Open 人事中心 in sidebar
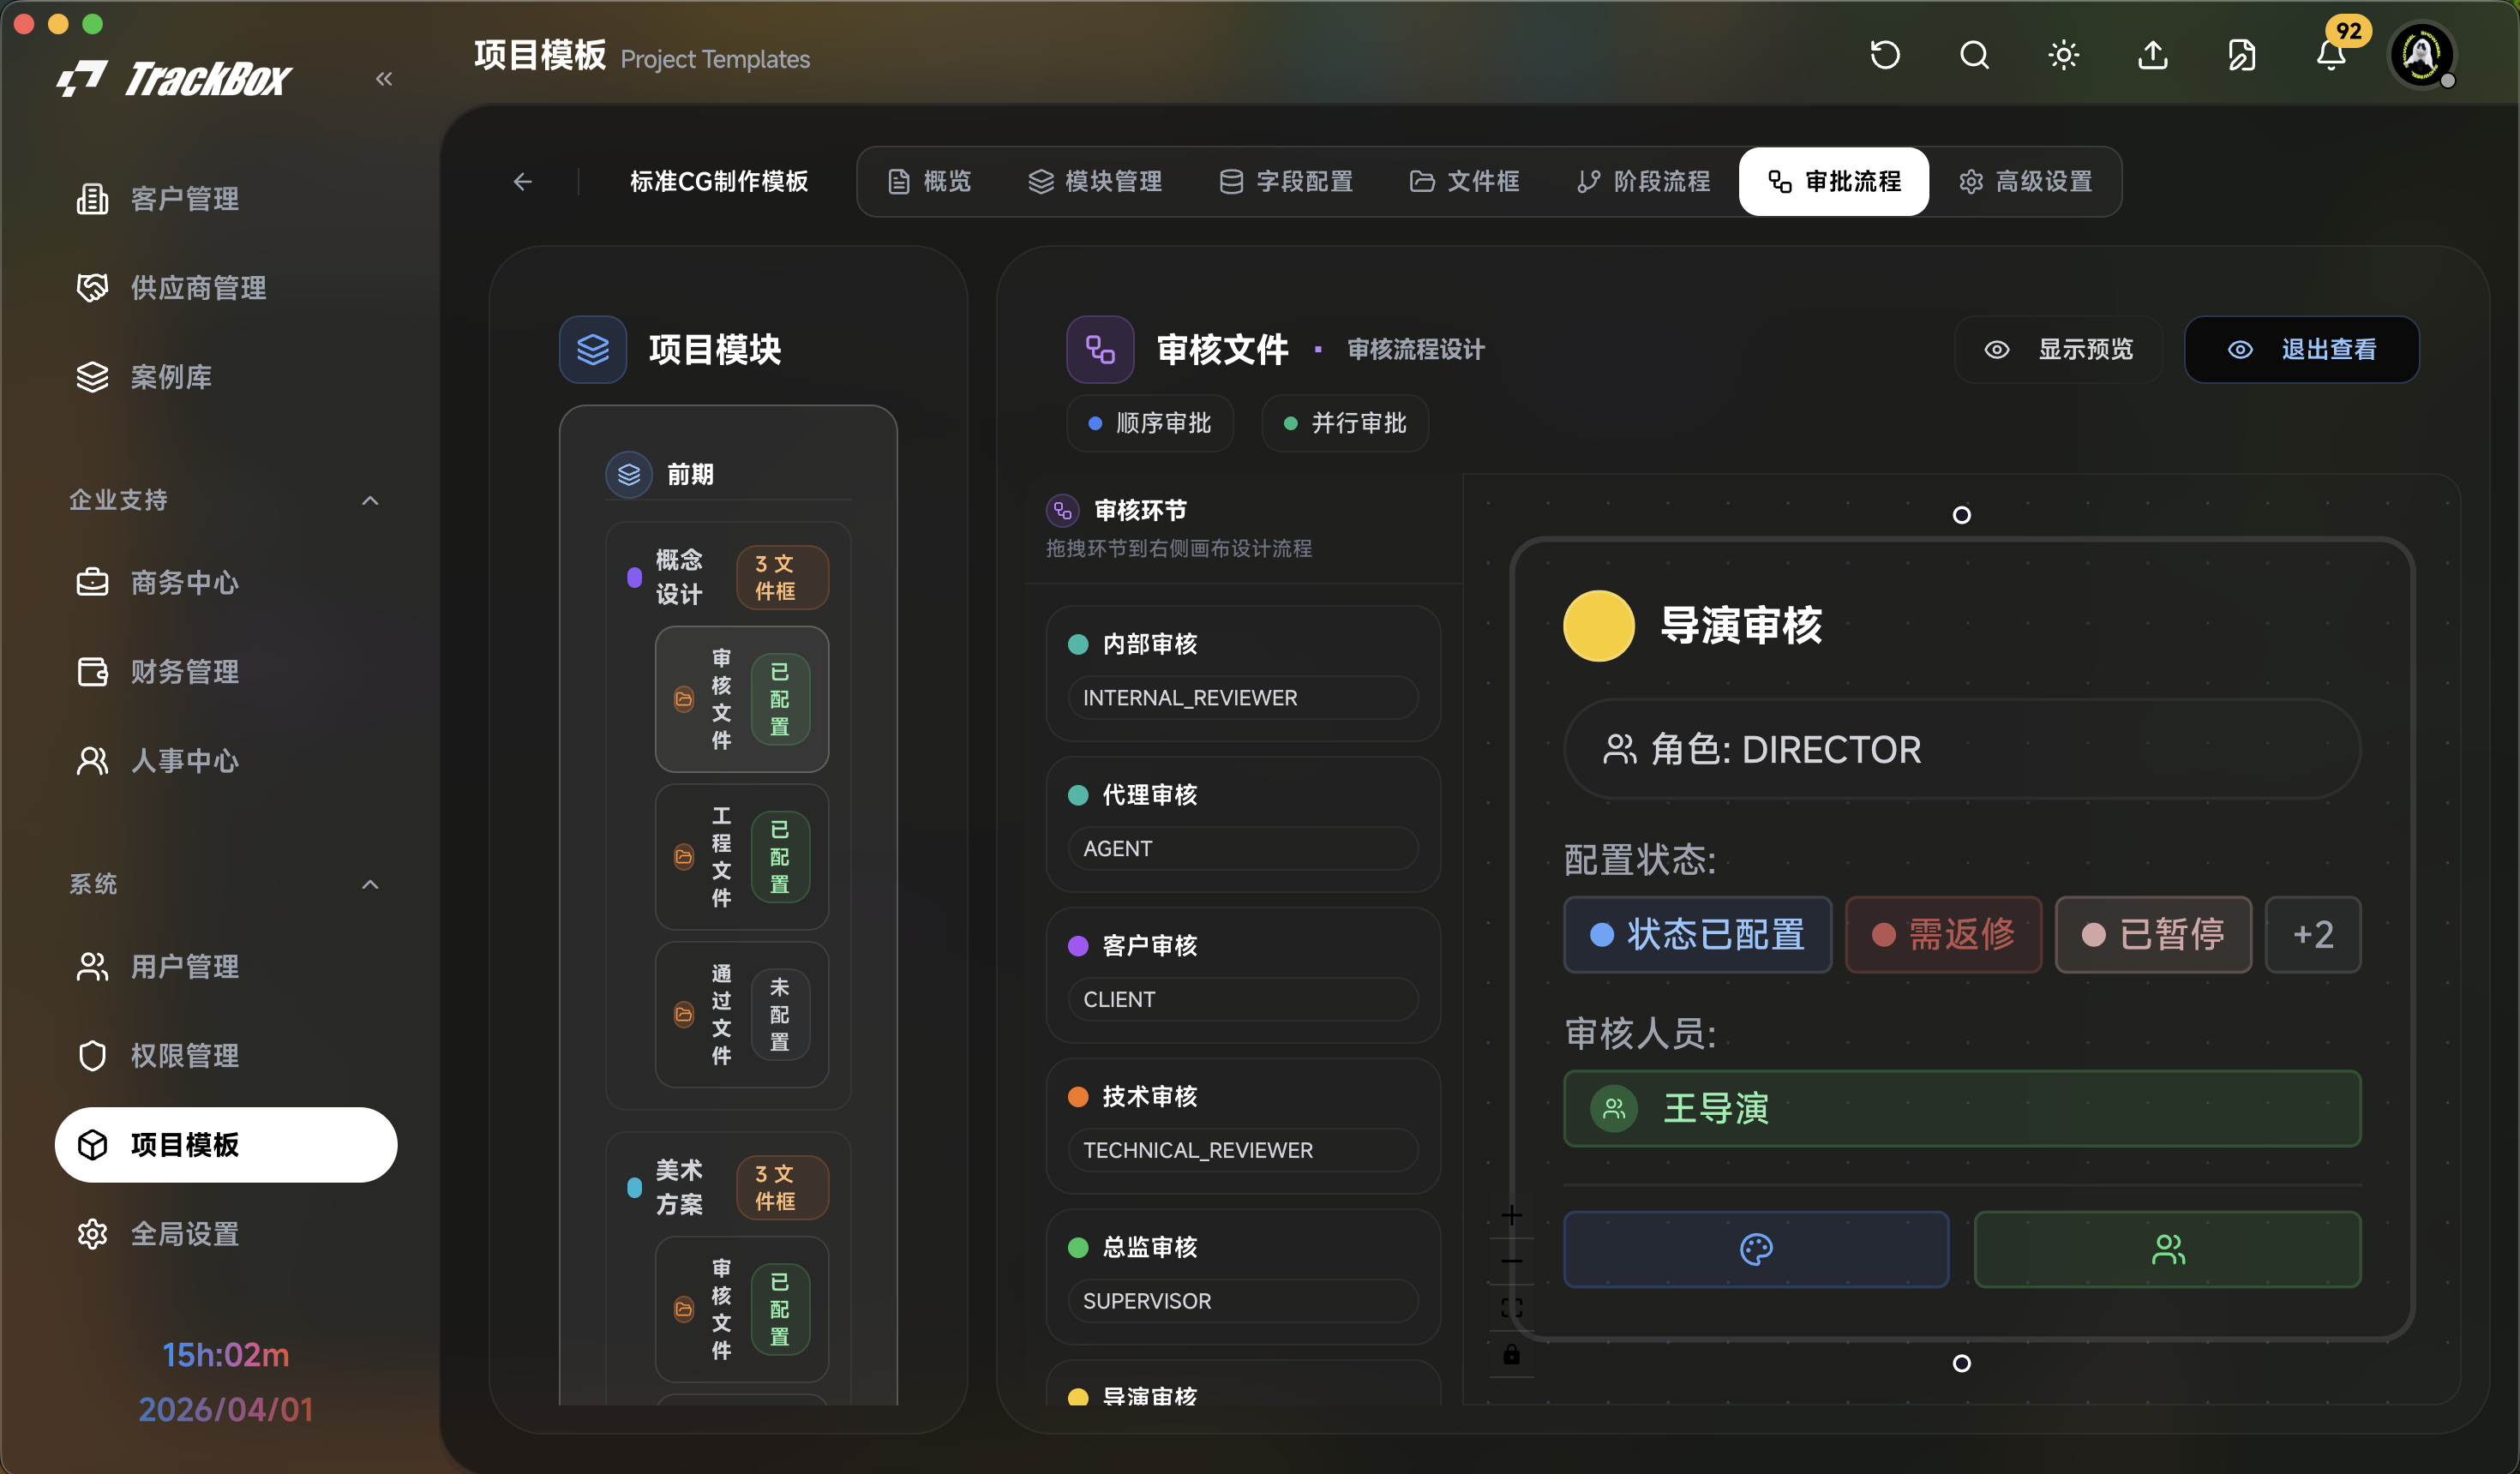Screen dimensions: 2520x1474 tap(226, 760)
